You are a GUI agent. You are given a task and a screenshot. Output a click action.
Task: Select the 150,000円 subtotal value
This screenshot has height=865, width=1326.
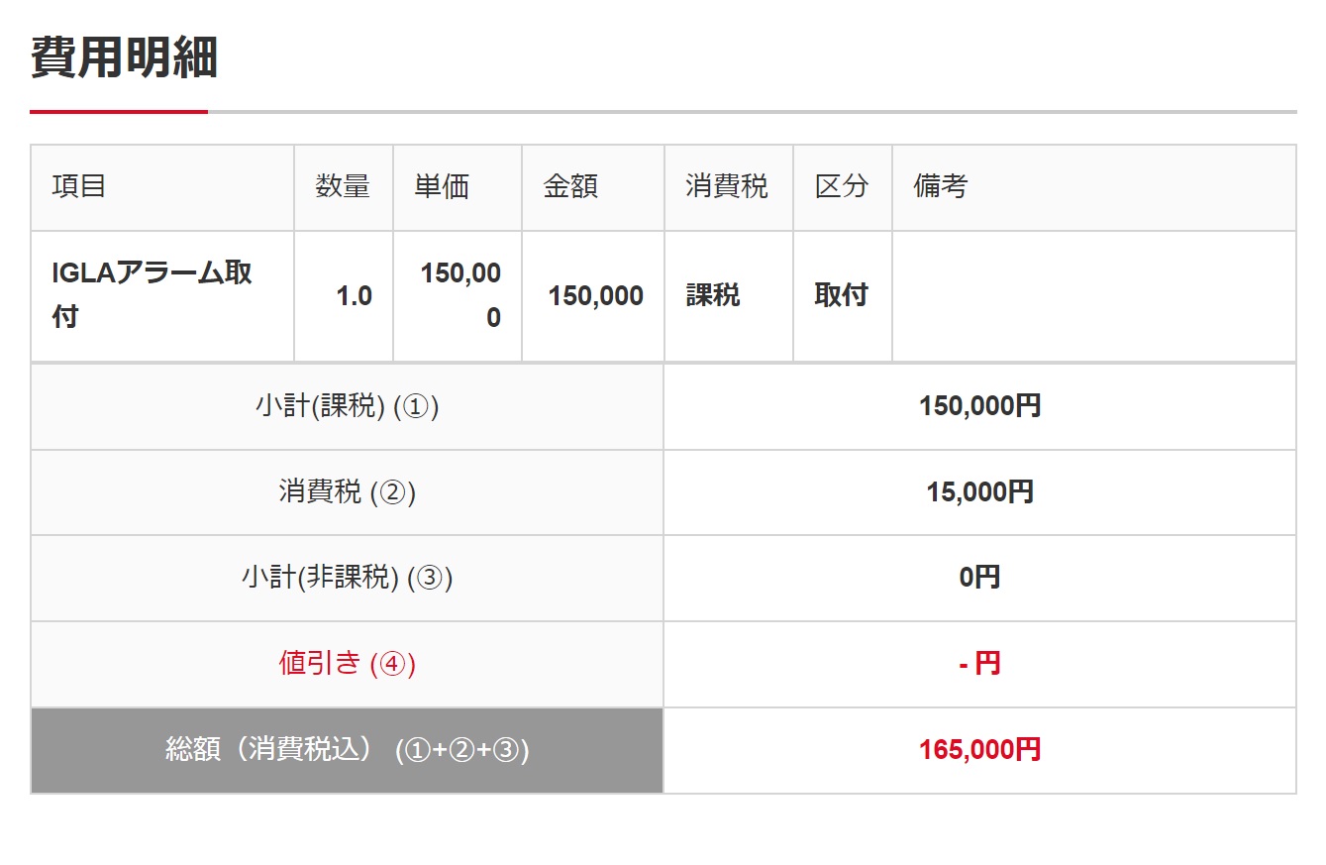980,406
